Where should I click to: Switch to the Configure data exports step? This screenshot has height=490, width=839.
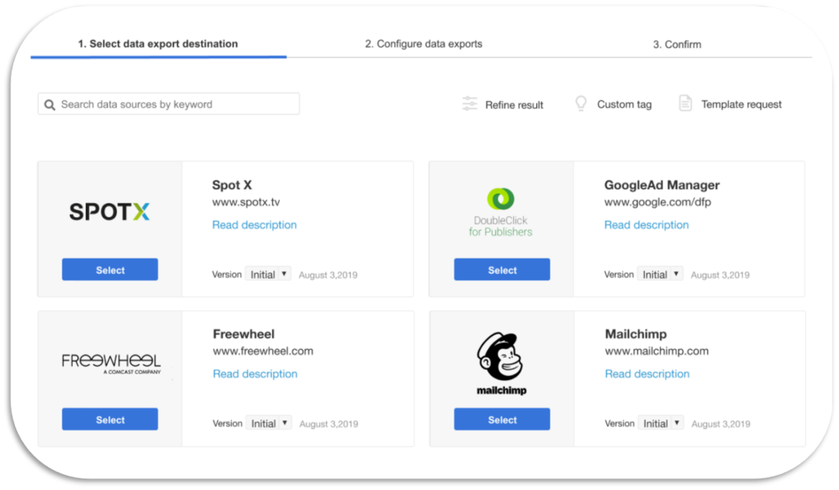click(423, 44)
